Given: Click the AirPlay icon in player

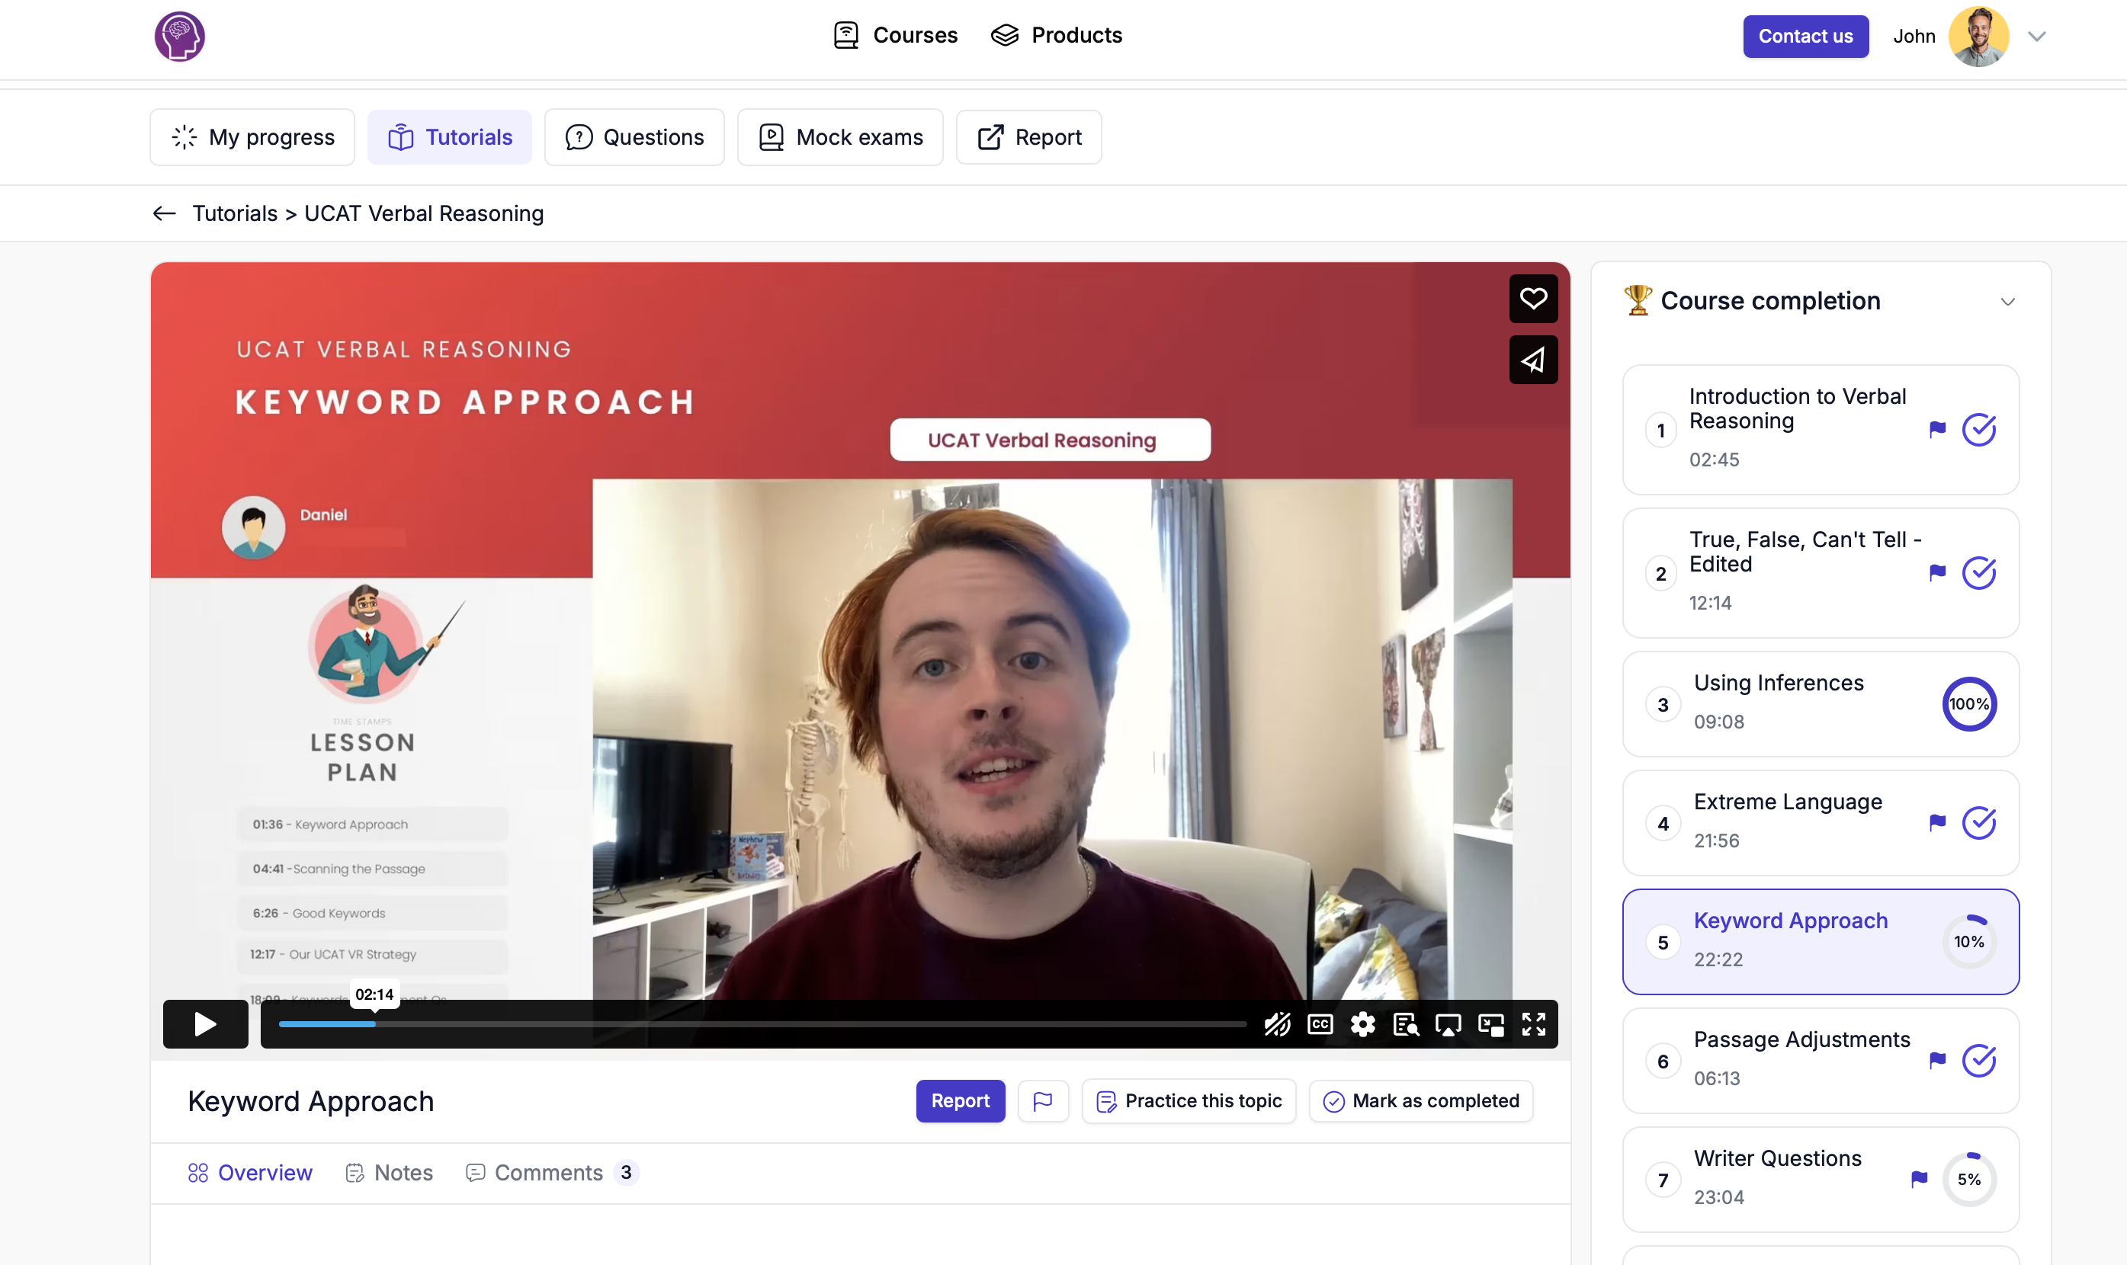Looking at the screenshot, I should tap(1448, 1023).
